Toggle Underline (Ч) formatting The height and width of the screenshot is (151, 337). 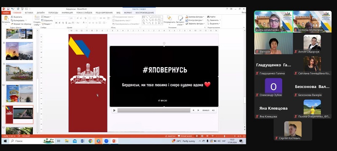coord(62,23)
